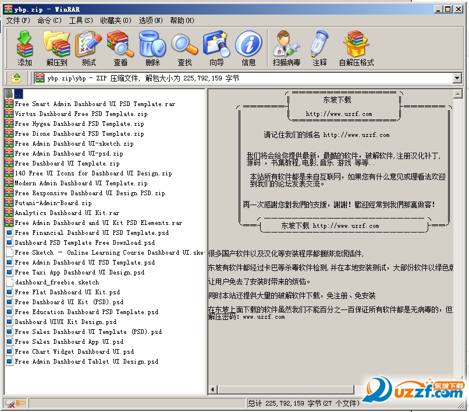Image resolution: width=469 pixels, height=412 pixels.
Task: Select Free Admin Dashboard Tablet UI Design.psd
Action: (87, 361)
